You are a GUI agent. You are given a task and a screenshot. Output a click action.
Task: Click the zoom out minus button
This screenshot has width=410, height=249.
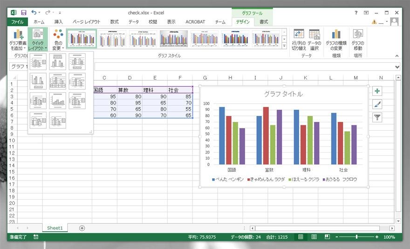pyautogui.click(x=337, y=237)
